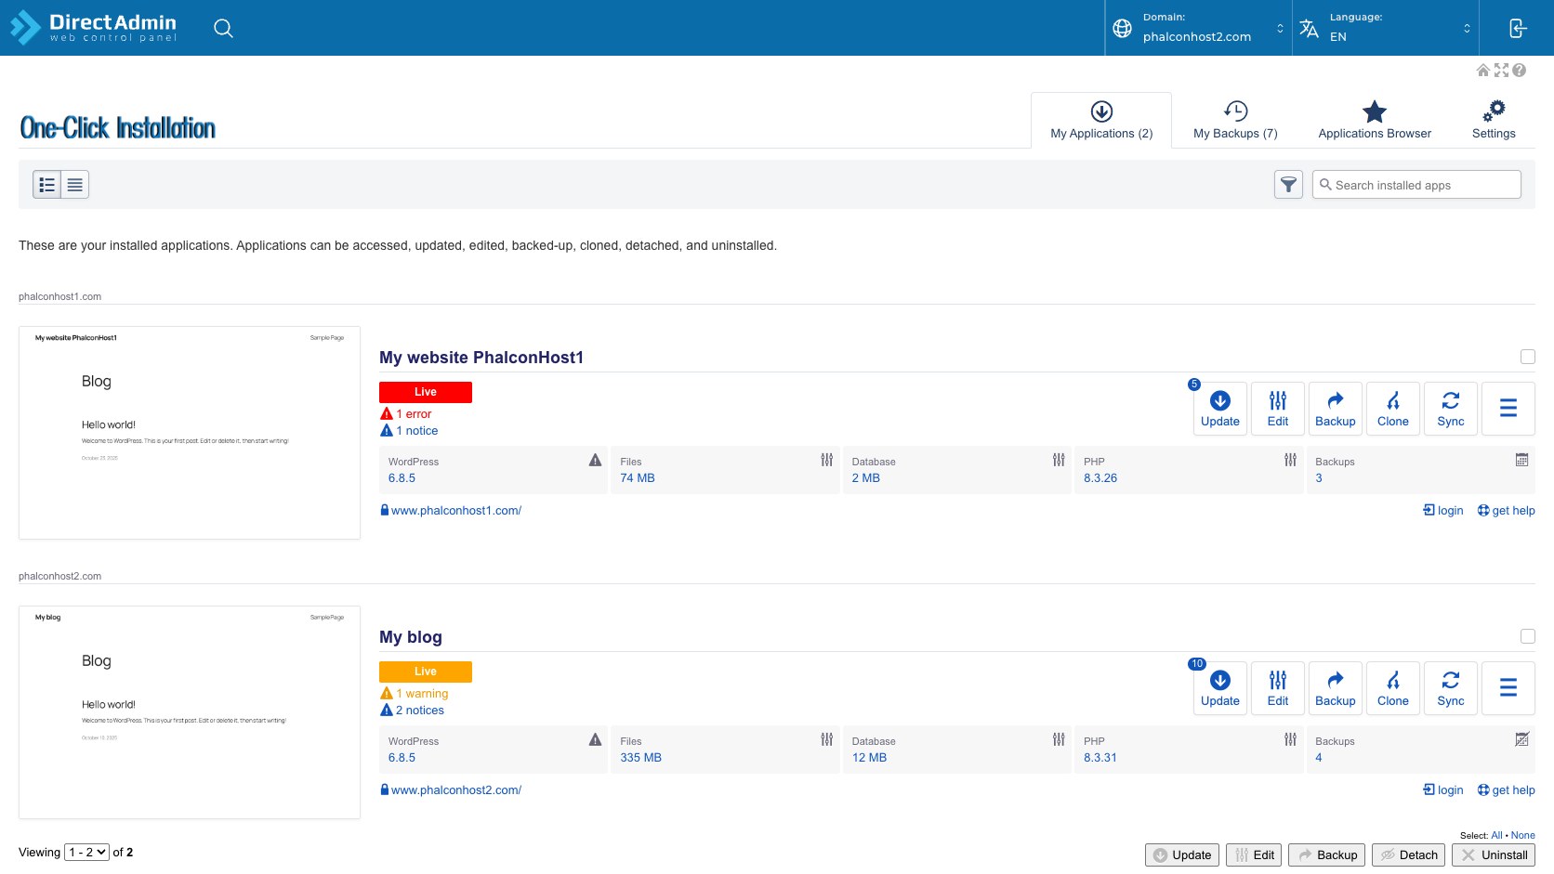The image size is (1554, 874).
Task: Open the Viewing 1 - 2 page dropdown
Action: pos(86,852)
